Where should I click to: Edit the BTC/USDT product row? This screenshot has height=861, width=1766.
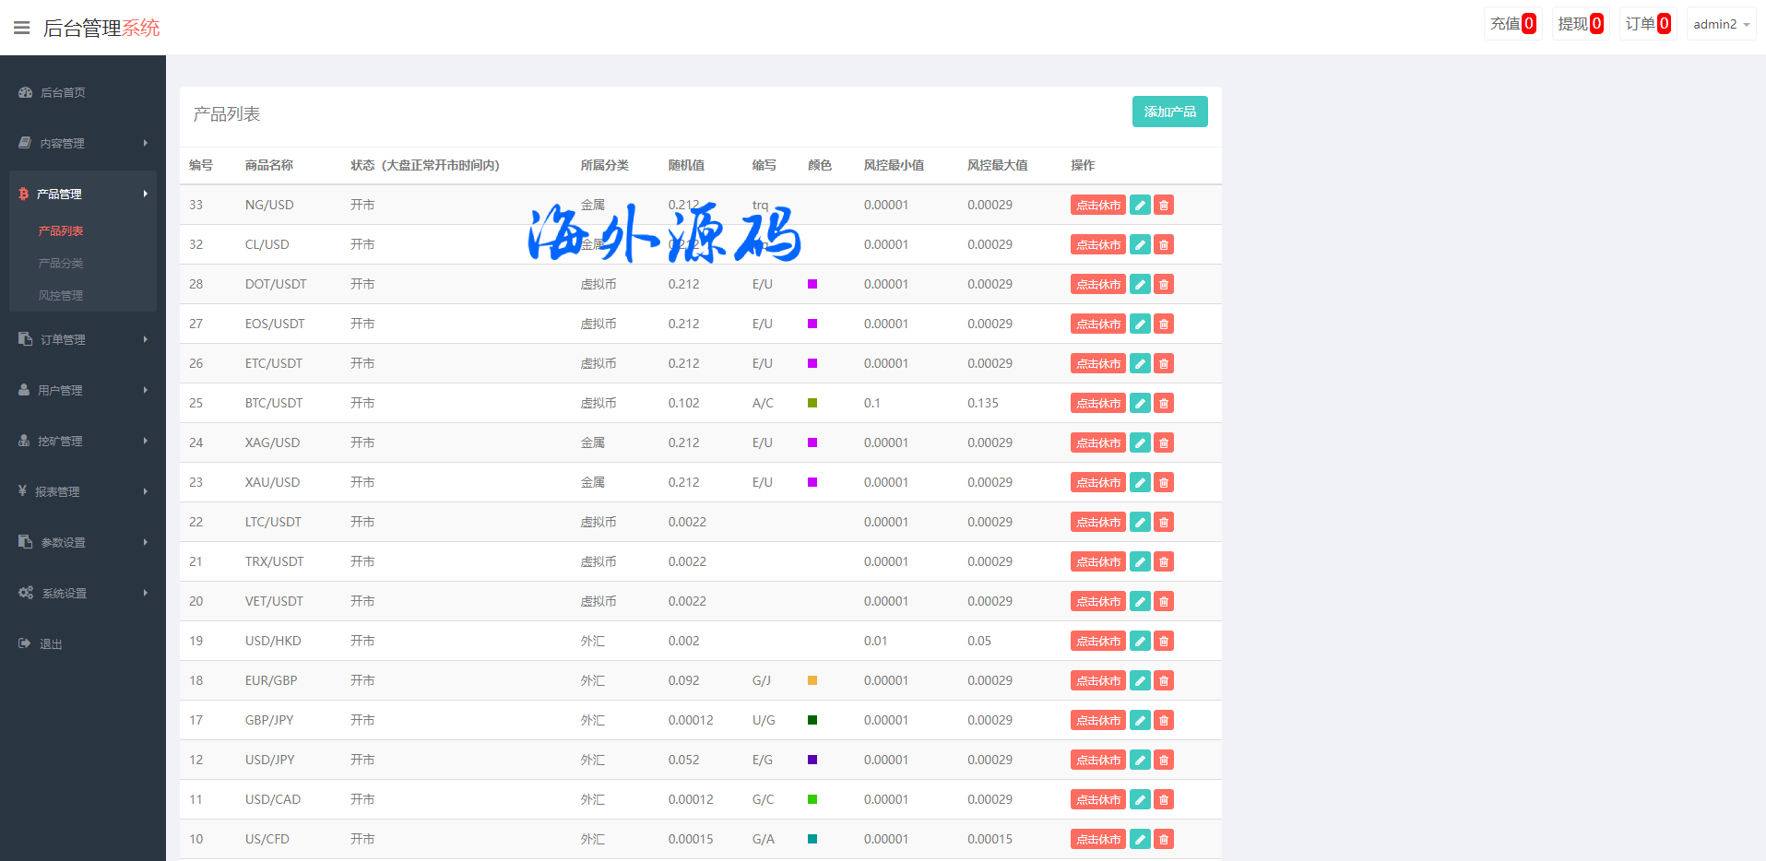point(1140,403)
